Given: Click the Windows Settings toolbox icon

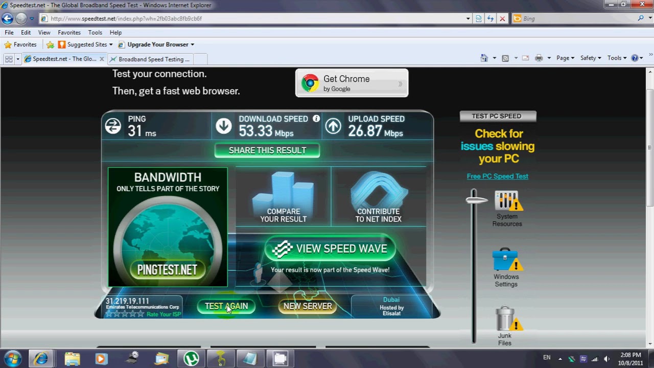Looking at the screenshot, I should tap(506, 260).
